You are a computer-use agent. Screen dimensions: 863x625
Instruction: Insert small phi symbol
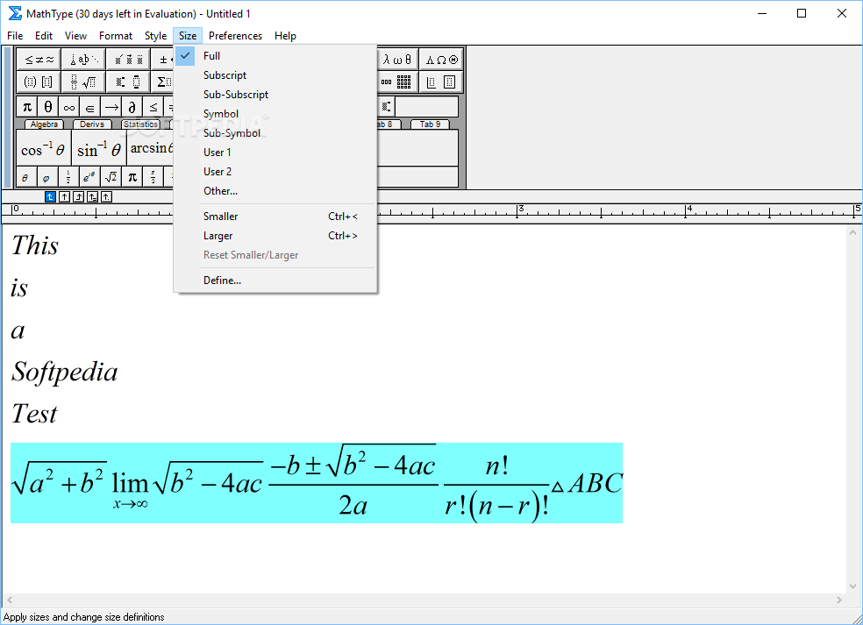click(47, 177)
